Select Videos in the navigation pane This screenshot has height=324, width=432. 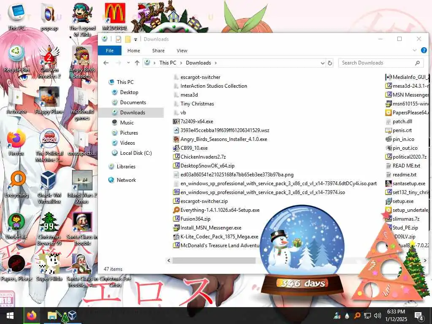[x=127, y=143]
